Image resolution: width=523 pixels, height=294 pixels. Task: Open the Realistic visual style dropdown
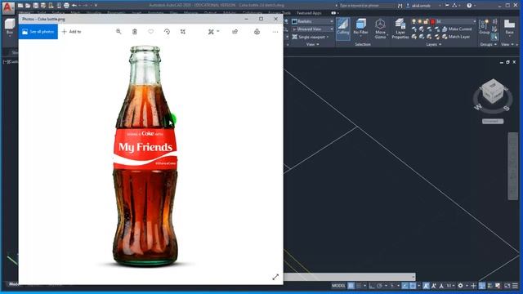click(312, 21)
